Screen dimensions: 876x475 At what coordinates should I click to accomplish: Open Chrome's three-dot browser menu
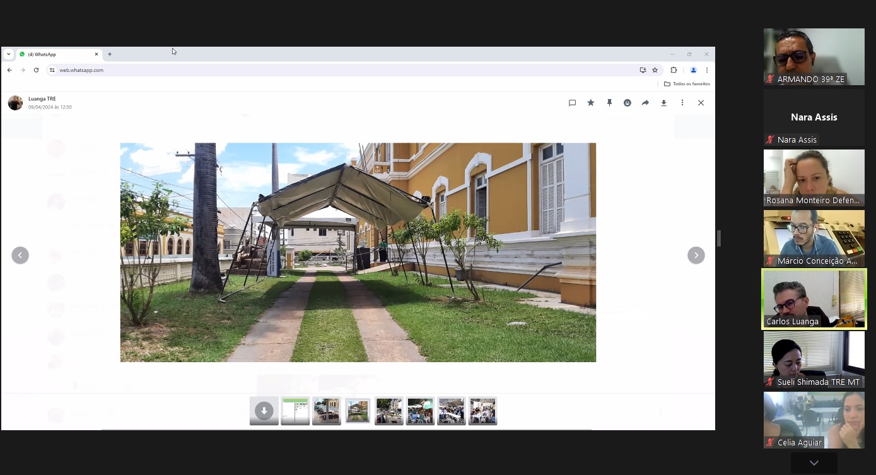click(x=707, y=70)
